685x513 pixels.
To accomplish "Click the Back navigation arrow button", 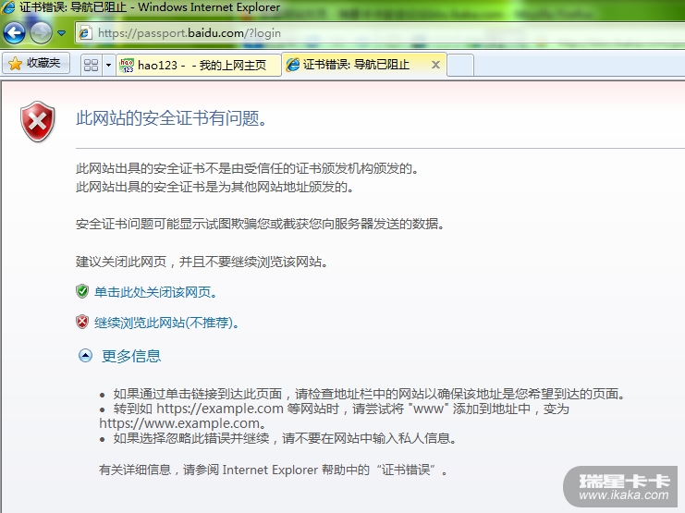I will coord(14,32).
